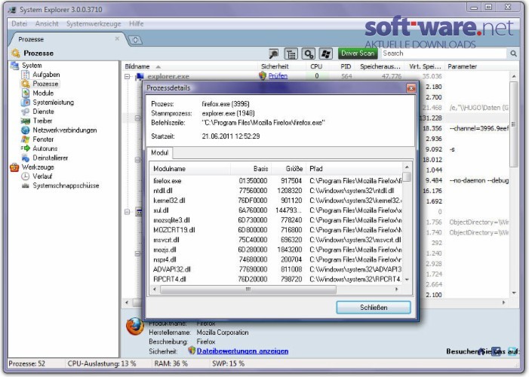Open the Ansicht menu
Viewport: 529px width, 377px height.
[47, 23]
